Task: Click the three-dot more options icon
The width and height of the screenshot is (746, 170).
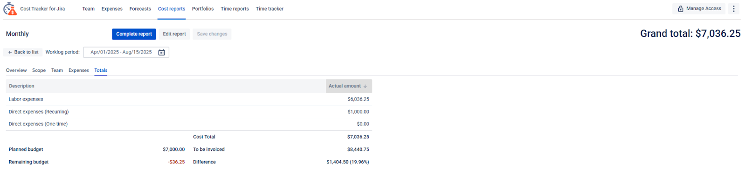Action: click(733, 8)
